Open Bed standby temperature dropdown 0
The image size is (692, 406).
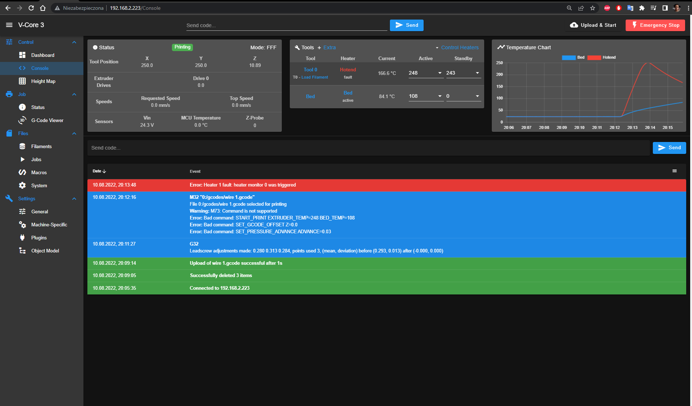pos(464,96)
